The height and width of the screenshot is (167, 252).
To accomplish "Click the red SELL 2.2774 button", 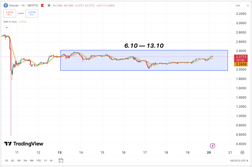I will [10, 13].
